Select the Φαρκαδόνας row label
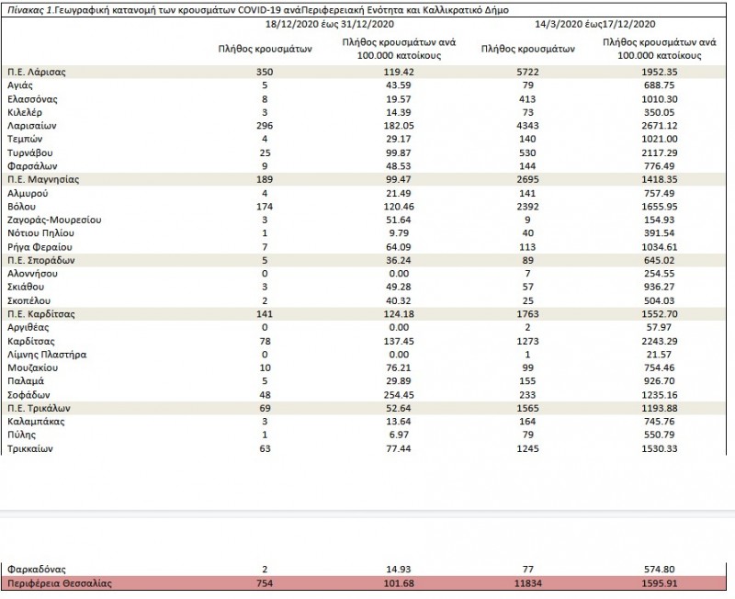Image resolution: width=735 pixels, height=599 pixels. coord(35,570)
